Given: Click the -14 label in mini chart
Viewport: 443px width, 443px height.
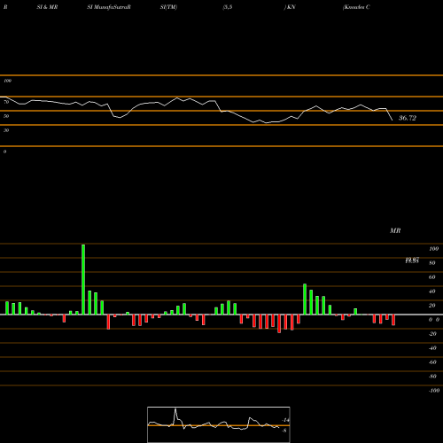Looking at the screenshot, I should tap(285, 420).
